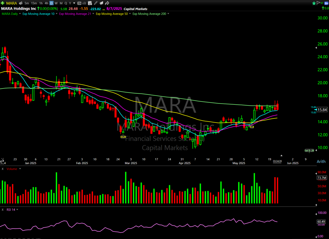Click the RSI 14 indicator label
This screenshot has height=239, width=329.
[11, 210]
